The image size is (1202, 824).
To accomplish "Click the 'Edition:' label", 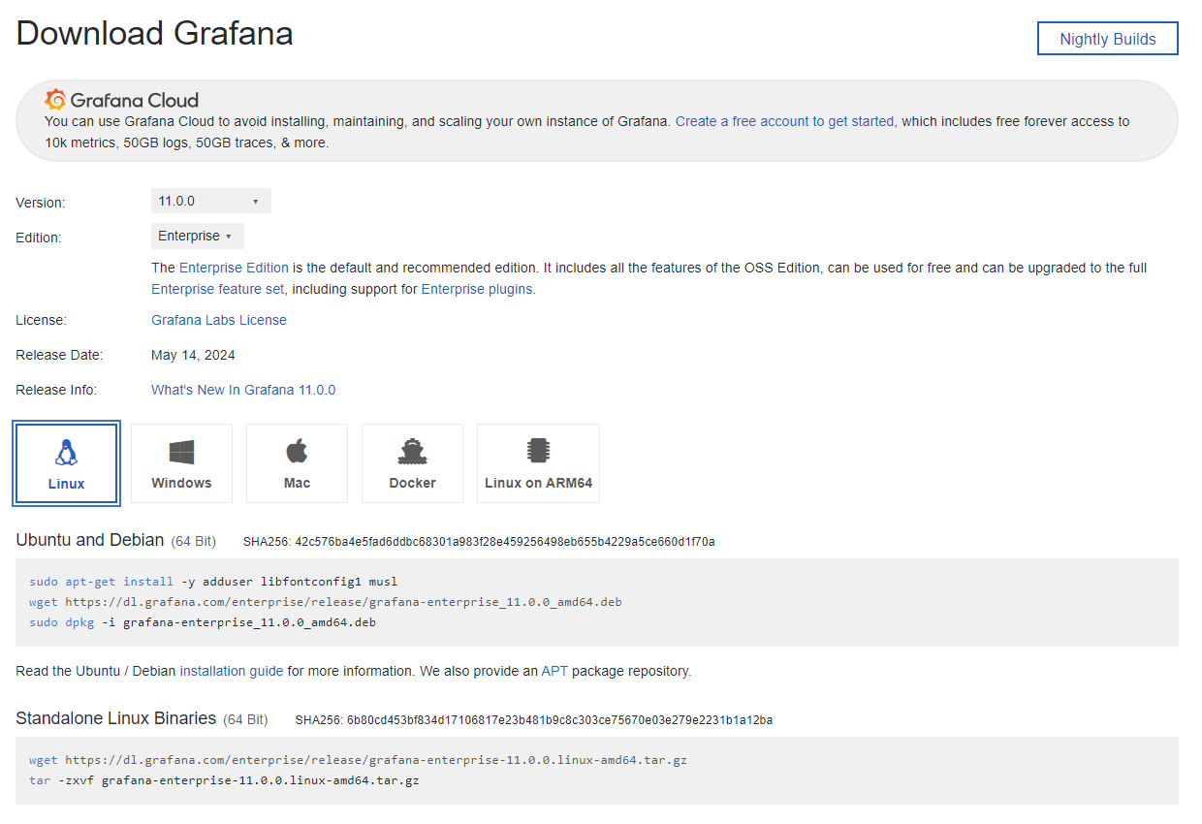I will click(x=39, y=238).
